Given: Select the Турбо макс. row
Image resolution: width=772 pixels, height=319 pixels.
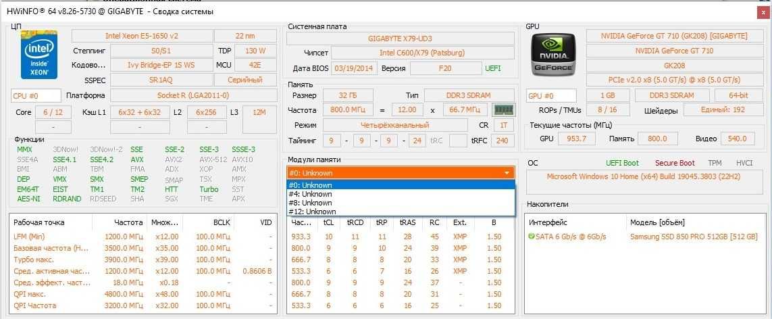Looking at the screenshot, I should tap(143, 260).
